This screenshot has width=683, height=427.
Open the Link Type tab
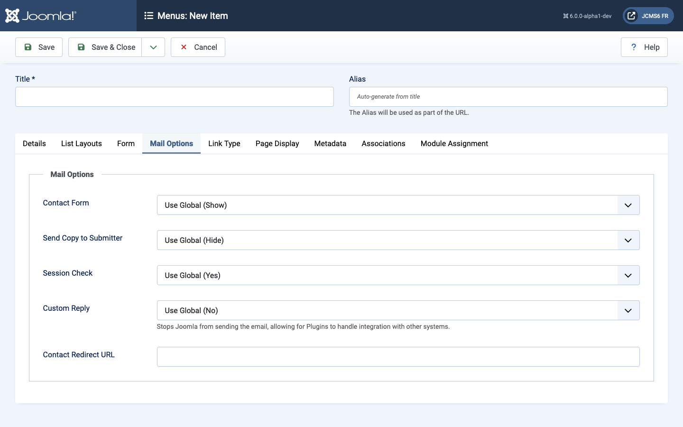point(224,143)
